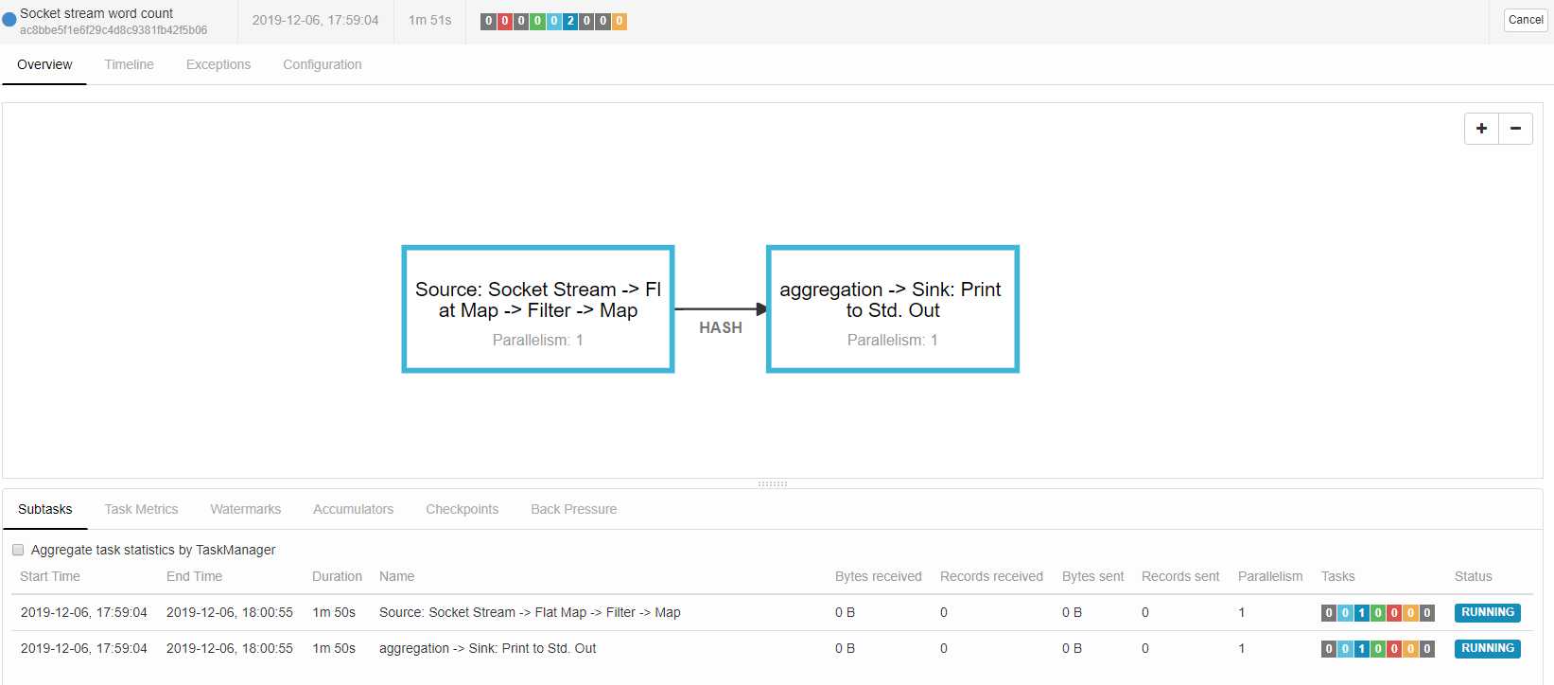Cancel the running job
The height and width of the screenshot is (685, 1554).
pyautogui.click(x=1525, y=20)
